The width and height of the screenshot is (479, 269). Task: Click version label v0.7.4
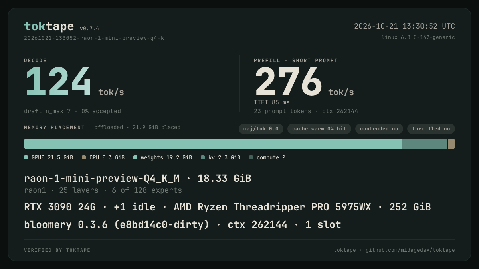coord(89,29)
